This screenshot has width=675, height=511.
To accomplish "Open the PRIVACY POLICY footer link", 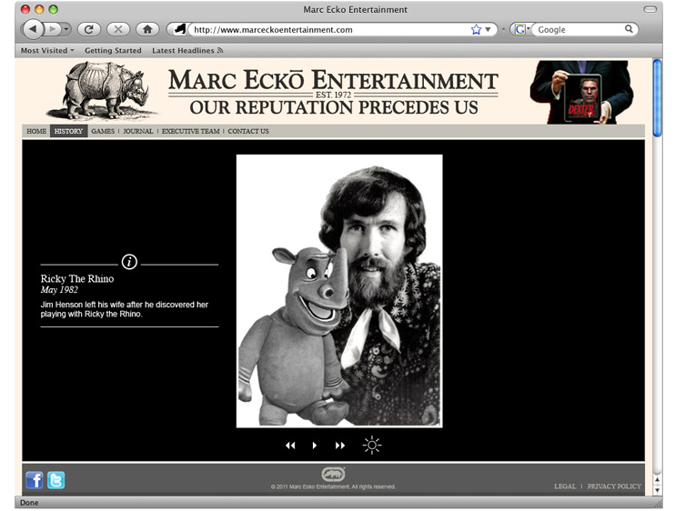I will (x=614, y=486).
